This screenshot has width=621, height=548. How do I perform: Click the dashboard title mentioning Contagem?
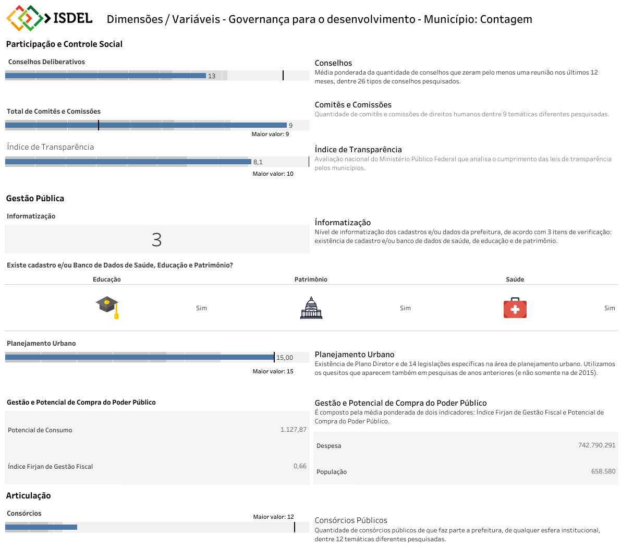[x=319, y=19]
